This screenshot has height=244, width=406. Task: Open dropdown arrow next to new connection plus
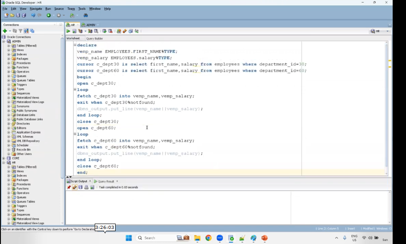(10, 31)
